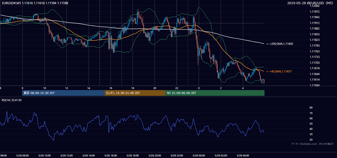This screenshot has height=158, width=337.
Task: Click price axis value 1.11674
Action: 315,68
